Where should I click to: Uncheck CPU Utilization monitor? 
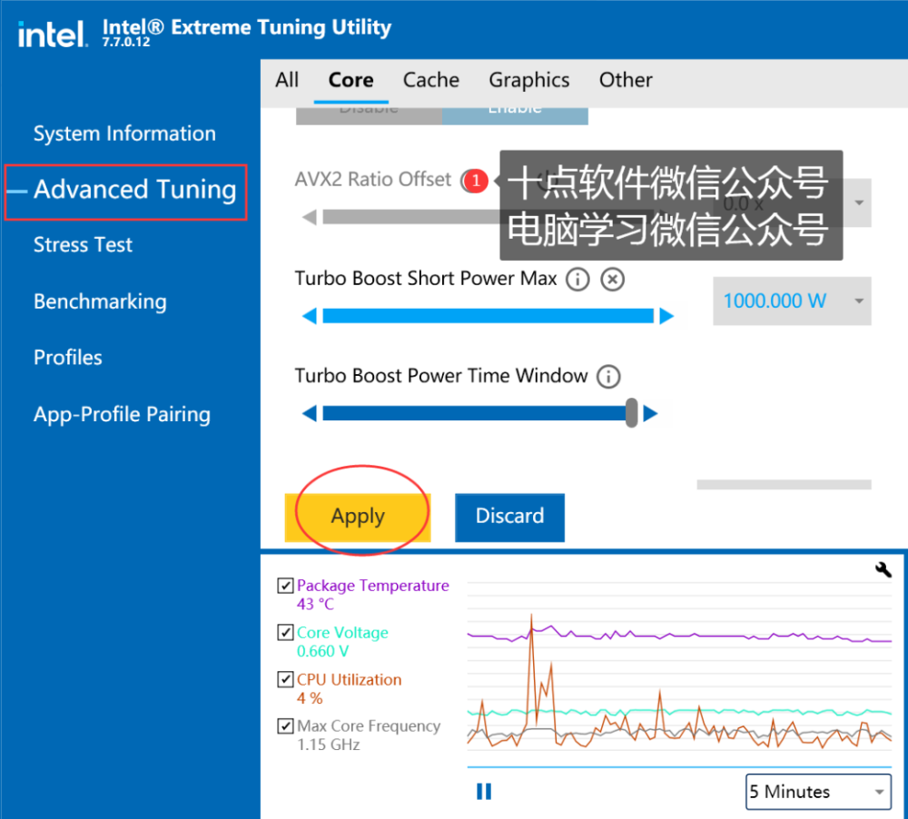[285, 679]
